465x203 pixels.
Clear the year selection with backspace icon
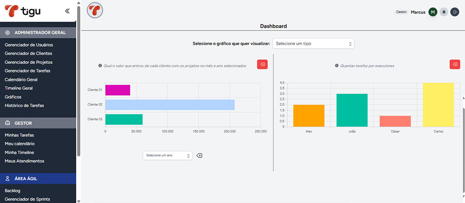[199, 155]
